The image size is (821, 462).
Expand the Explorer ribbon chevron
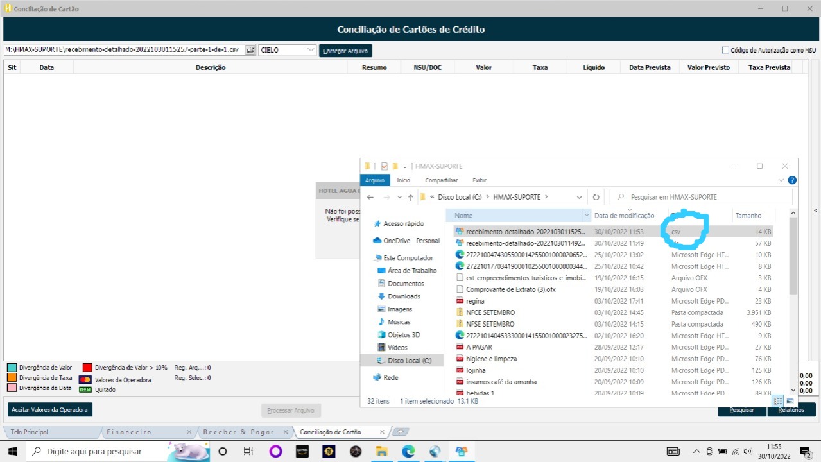point(781,180)
